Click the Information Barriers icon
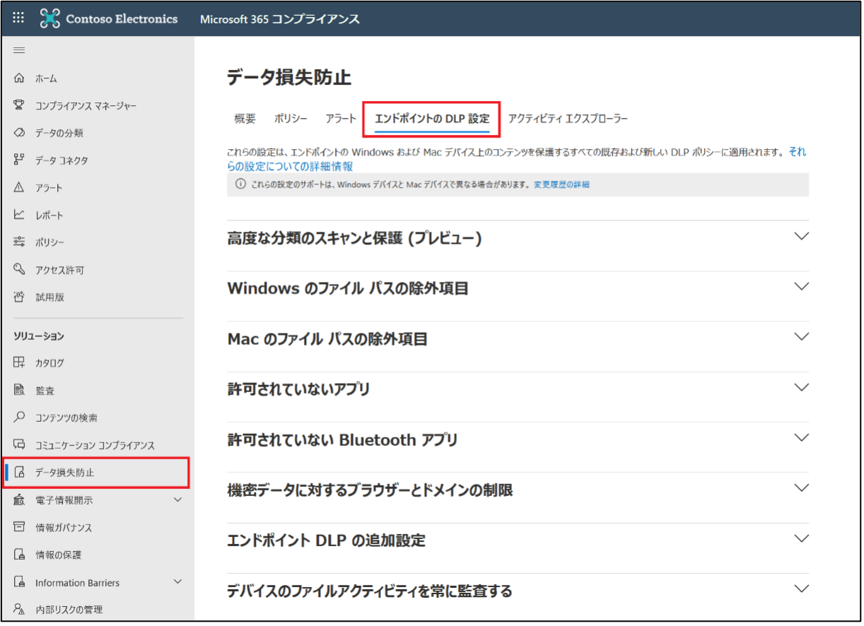The image size is (864, 626). pos(19,582)
